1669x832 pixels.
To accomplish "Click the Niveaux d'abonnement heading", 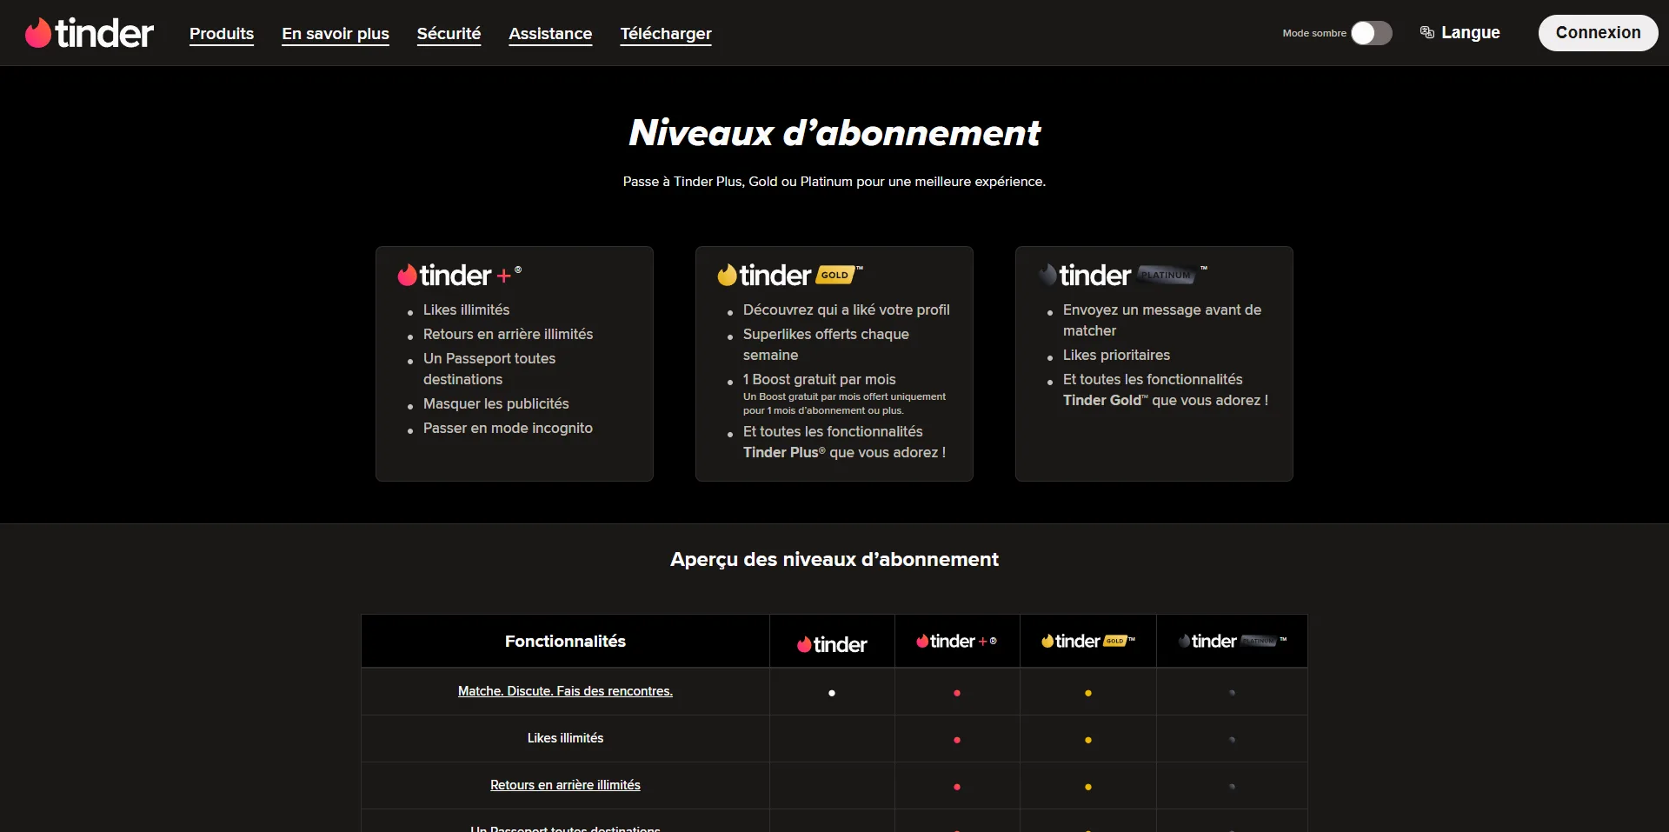I will (x=834, y=133).
